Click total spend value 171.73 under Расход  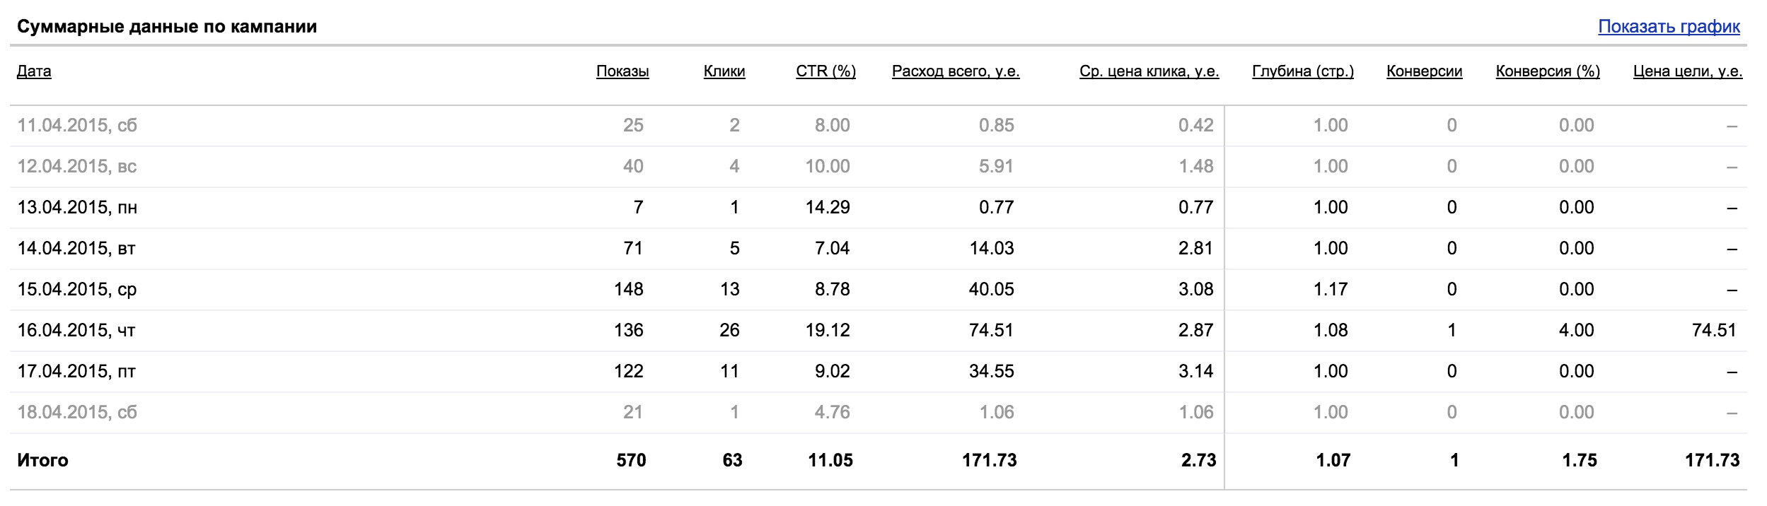[989, 460]
